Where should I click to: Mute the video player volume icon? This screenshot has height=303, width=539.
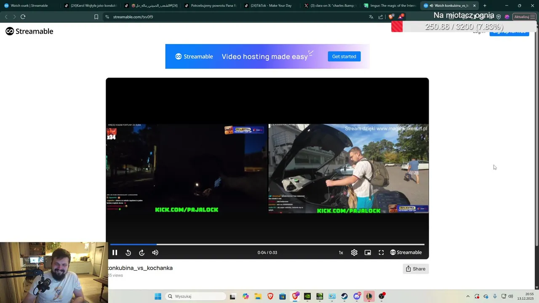[x=155, y=252]
